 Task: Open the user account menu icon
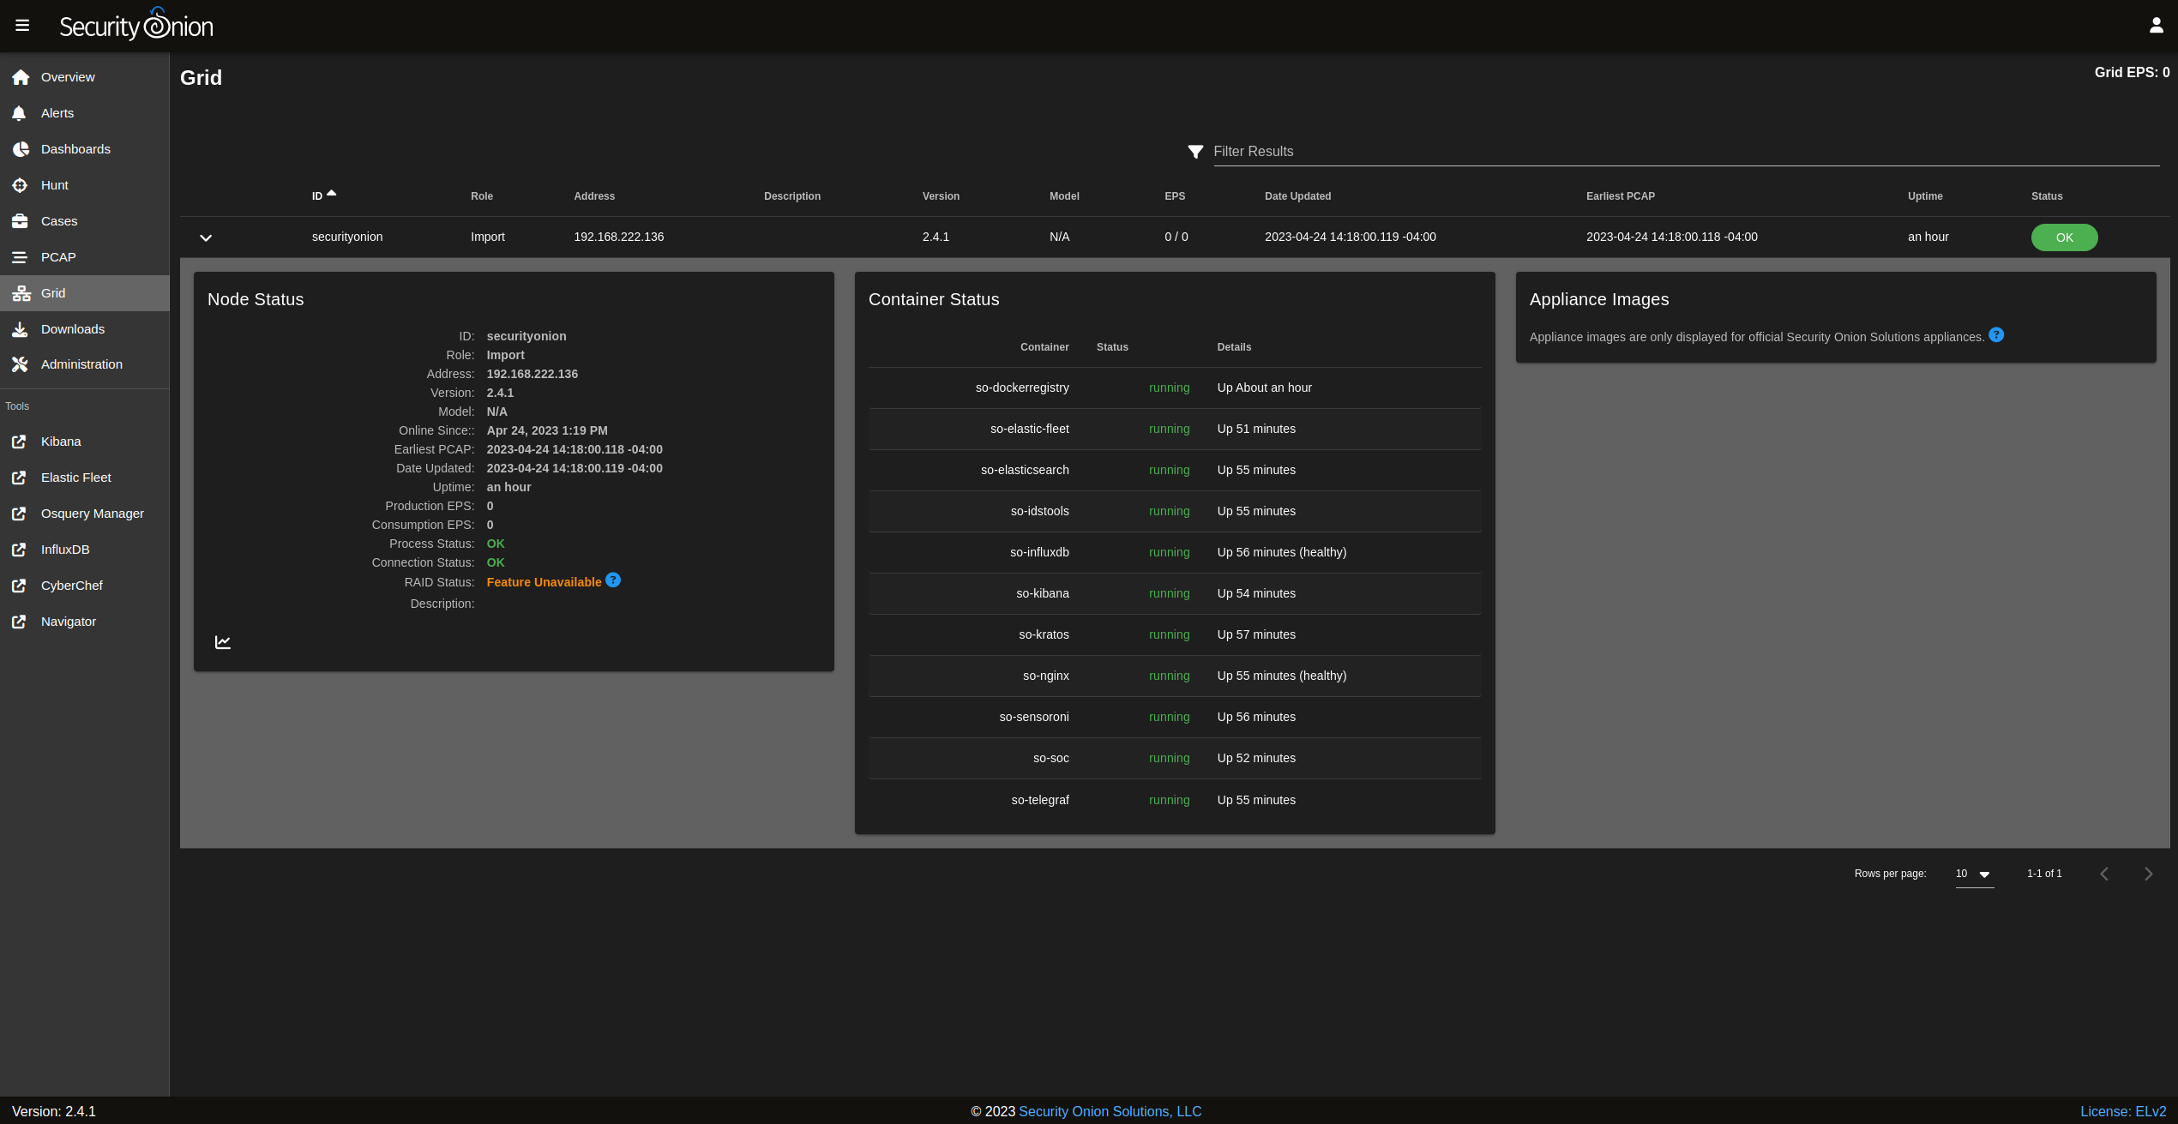tap(2156, 26)
